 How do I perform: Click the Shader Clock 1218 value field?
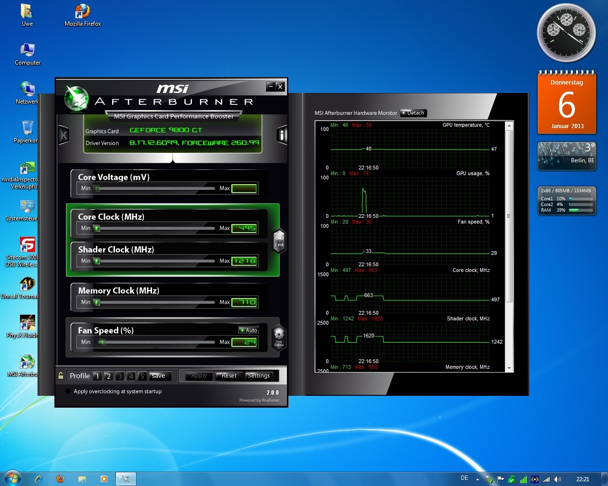point(245,261)
